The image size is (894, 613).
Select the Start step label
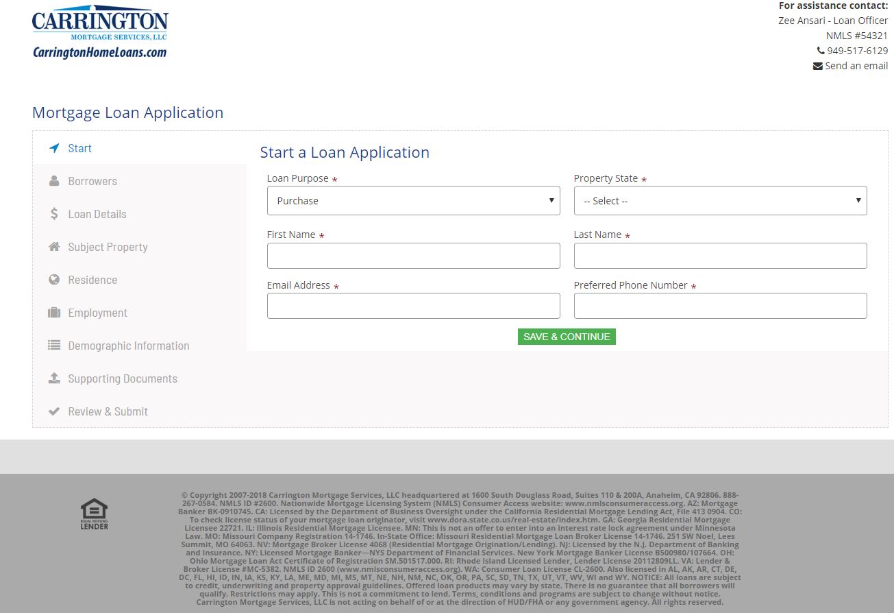(x=79, y=148)
